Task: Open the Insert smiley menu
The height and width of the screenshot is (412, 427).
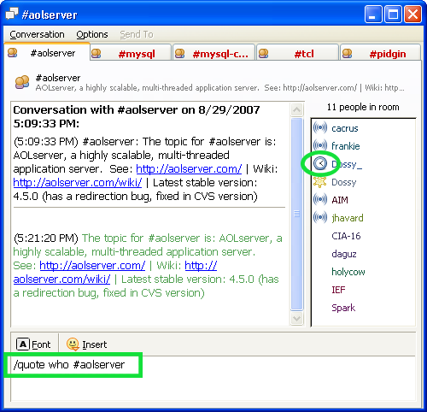Action: click(87, 344)
